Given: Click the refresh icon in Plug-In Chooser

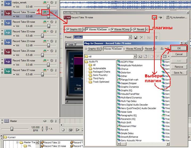Looking at the screenshot, I should [145, 56].
